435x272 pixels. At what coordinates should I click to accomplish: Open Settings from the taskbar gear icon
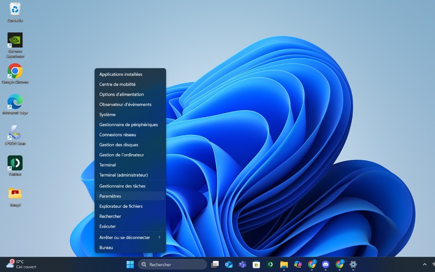[x=353, y=264]
